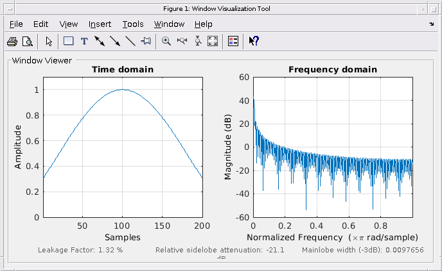
Task: Toggle the Pin to axes tool
Action: (146, 42)
